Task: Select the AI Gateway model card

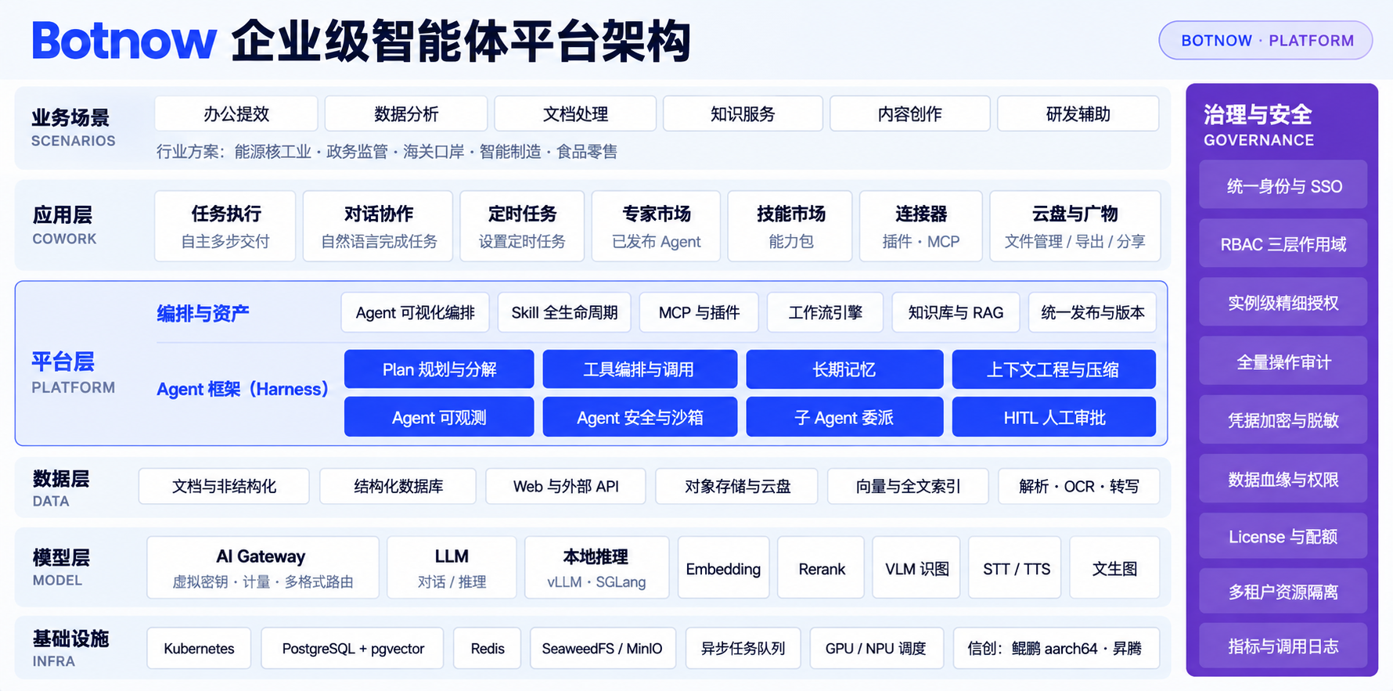Action: 262,567
